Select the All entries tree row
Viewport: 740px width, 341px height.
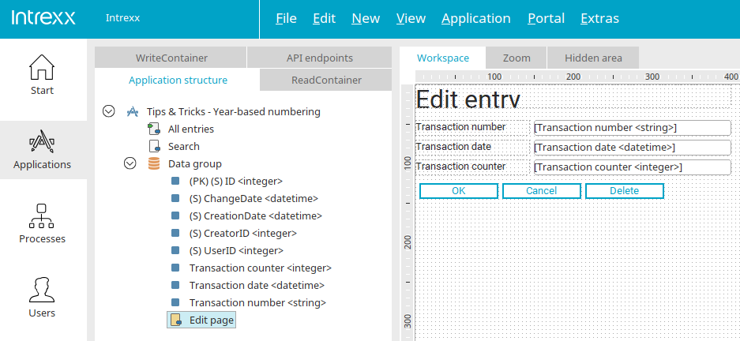click(190, 129)
